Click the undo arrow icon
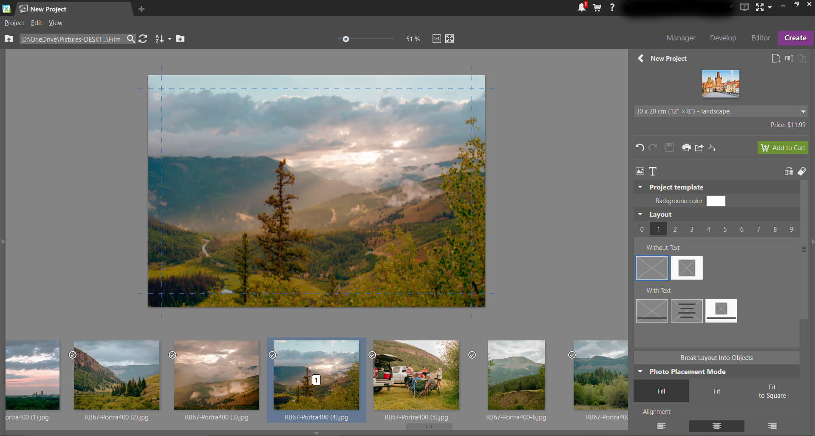The width and height of the screenshot is (815, 436). [x=640, y=147]
